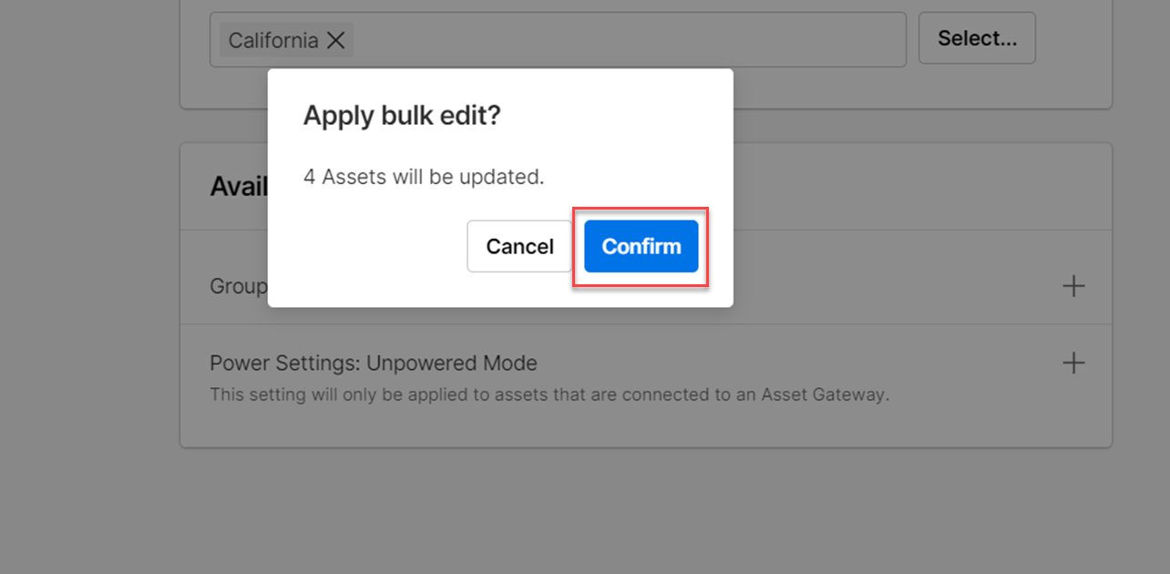The width and height of the screenshot is (1170, 574).
Task: Expand the Group row plus icon
Action: pyautogui.click(x=1073, y=286)
